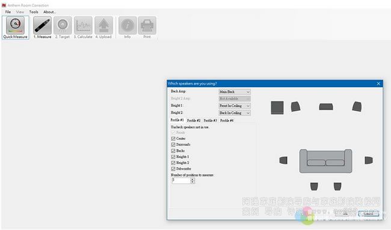Screen dimensions: 391x230
Task: Select the 4. Upload arrow icon
Action: click(103, 25)
